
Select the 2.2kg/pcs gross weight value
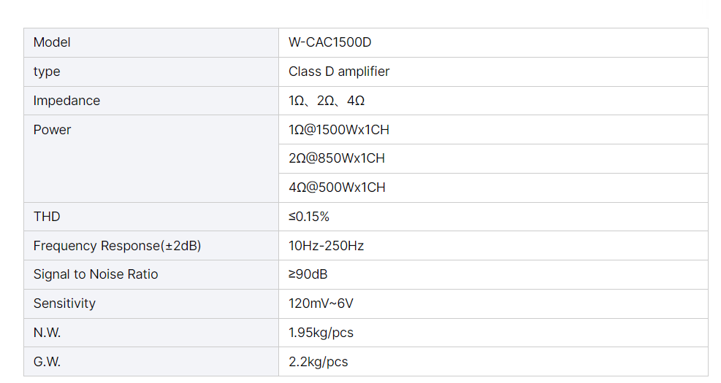(318, 362)
